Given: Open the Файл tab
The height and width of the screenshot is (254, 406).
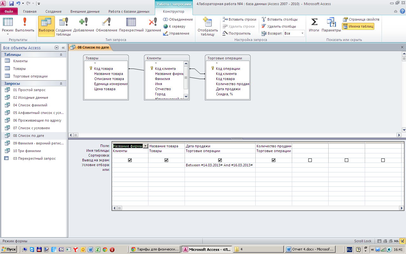Looking at the screenshot, I should click(x=9, y=11).
